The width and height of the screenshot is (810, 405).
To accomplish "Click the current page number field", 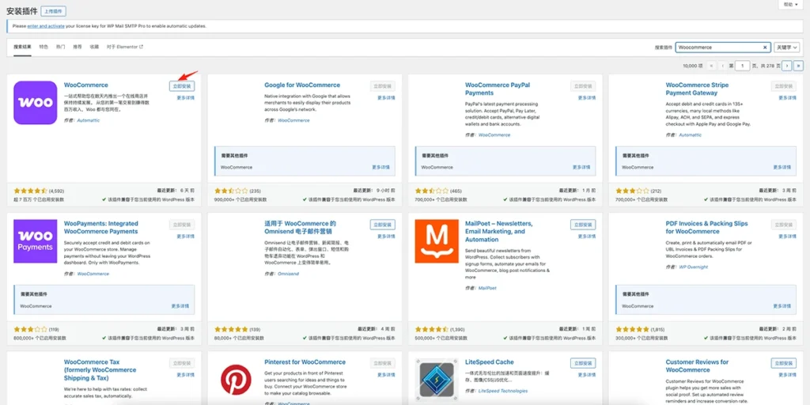I will click(x=742, y=66).
